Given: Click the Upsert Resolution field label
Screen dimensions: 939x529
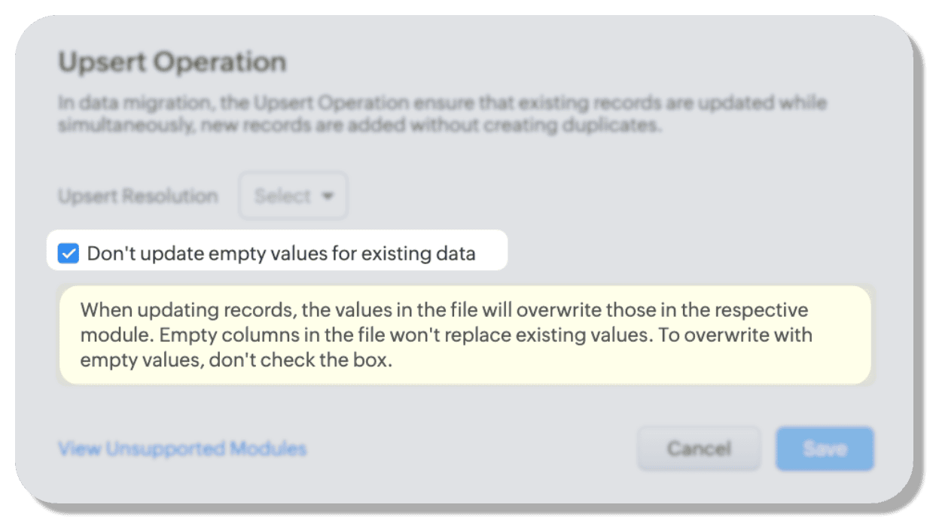Looking at the screenshot, I should pyautogui.click(x=138, y=196).
